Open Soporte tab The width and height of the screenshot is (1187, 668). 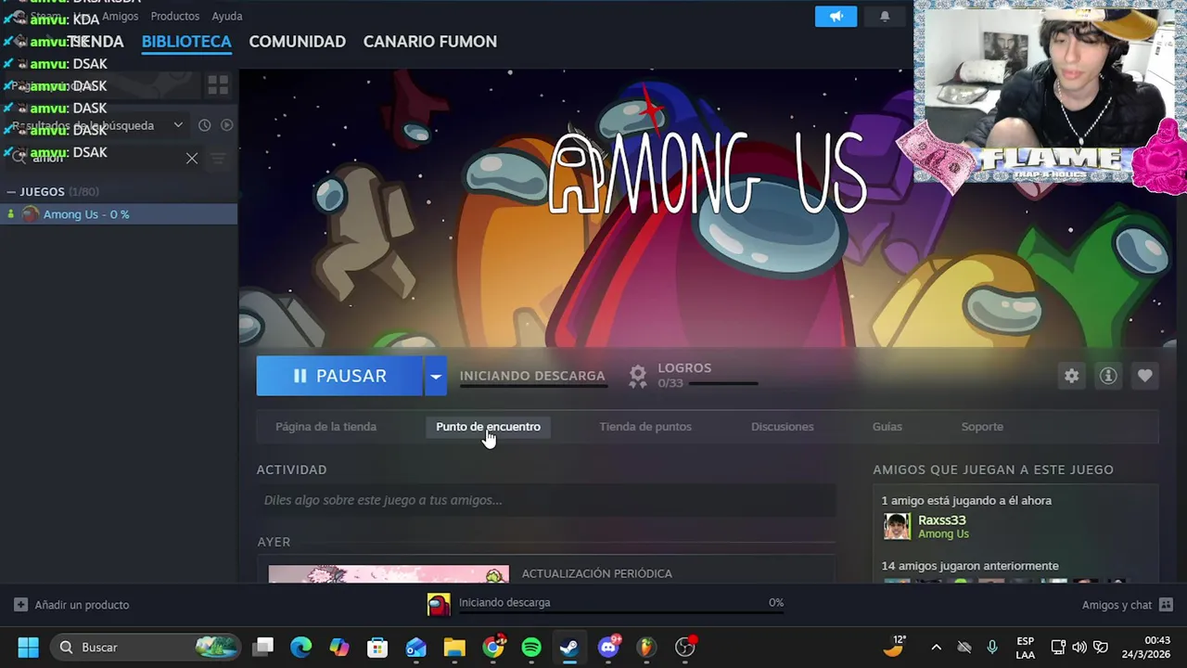(982, 427)
